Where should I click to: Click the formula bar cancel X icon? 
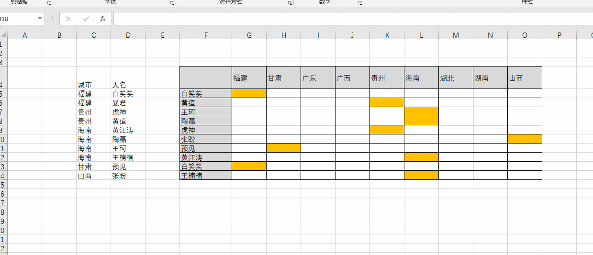click(68, 19)
